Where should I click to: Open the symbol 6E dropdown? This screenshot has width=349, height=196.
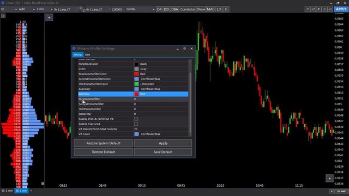coord(9,9)
